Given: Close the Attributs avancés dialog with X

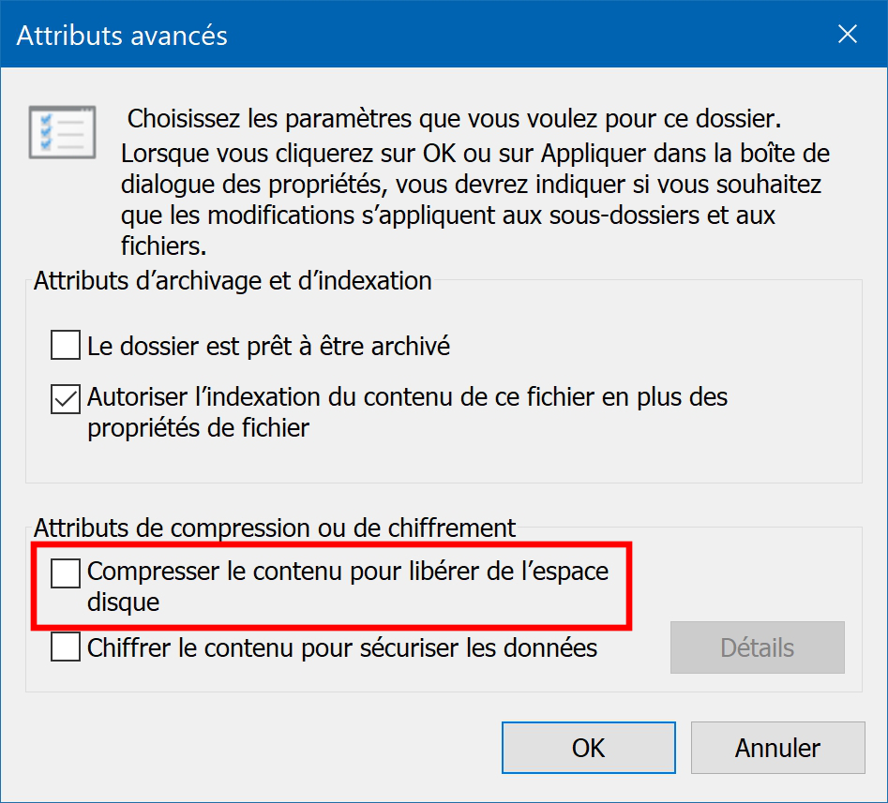Looking at the screenshot, I should coord(848,34).
